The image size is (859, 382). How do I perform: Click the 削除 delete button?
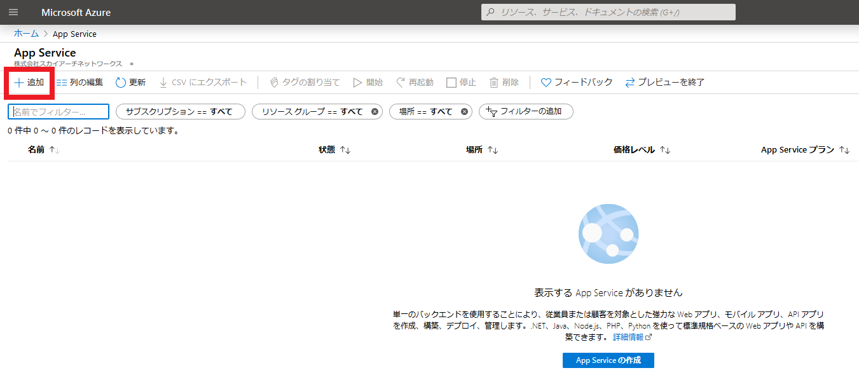tap(504, 82)
